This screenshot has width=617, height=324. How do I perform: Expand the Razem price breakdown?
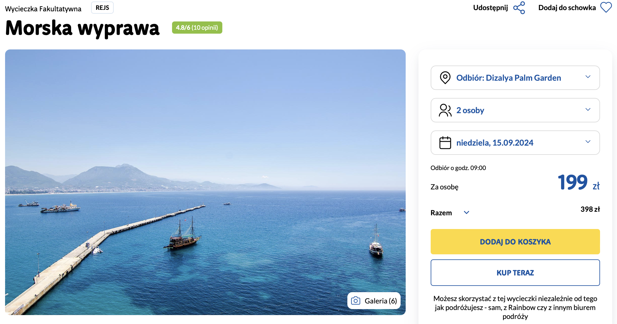466,212
